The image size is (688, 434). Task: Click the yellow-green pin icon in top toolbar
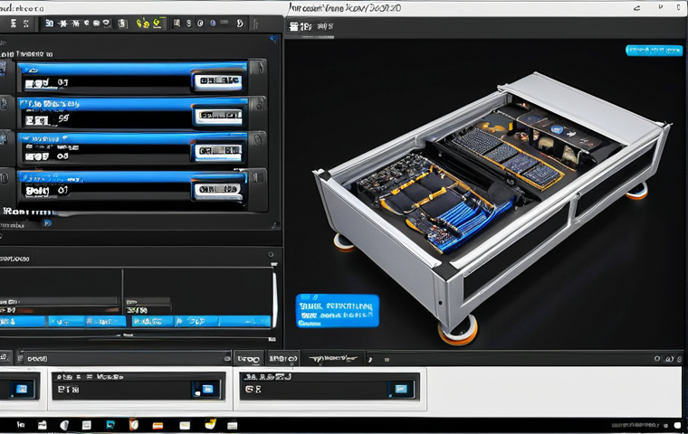pyautogui.click(x=158, y=24)
